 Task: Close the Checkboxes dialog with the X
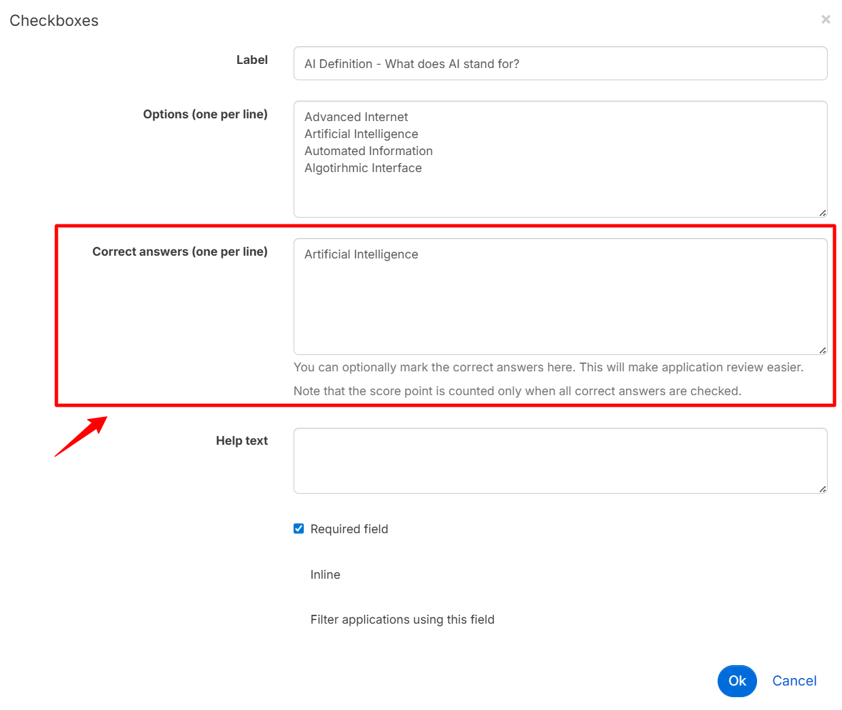coord(826,20)
